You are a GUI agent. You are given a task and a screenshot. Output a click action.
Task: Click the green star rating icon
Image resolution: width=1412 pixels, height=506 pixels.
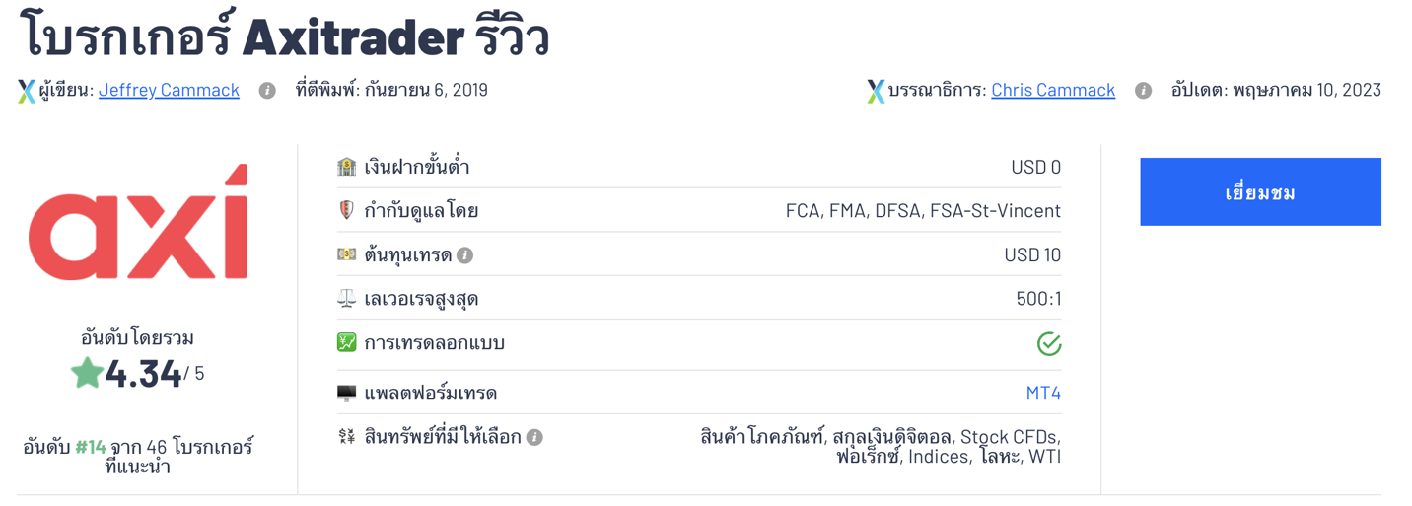click(x=87, y=373)
